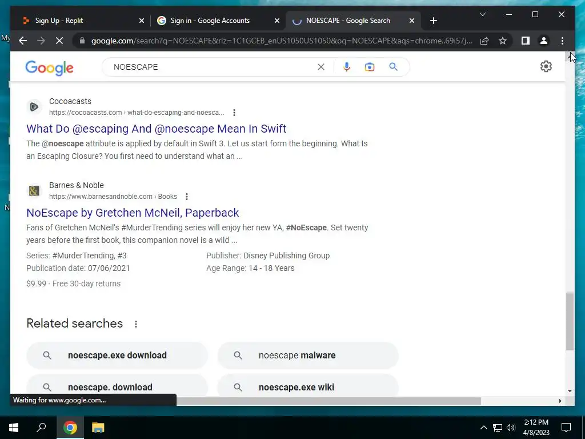Search noescape.exe wiki suggestion
Viewport: 585px width, 439px height.
[x=308, y=385]
